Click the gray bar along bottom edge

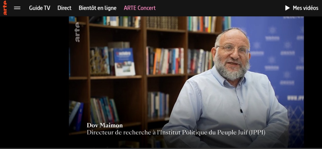click(161, 148)
